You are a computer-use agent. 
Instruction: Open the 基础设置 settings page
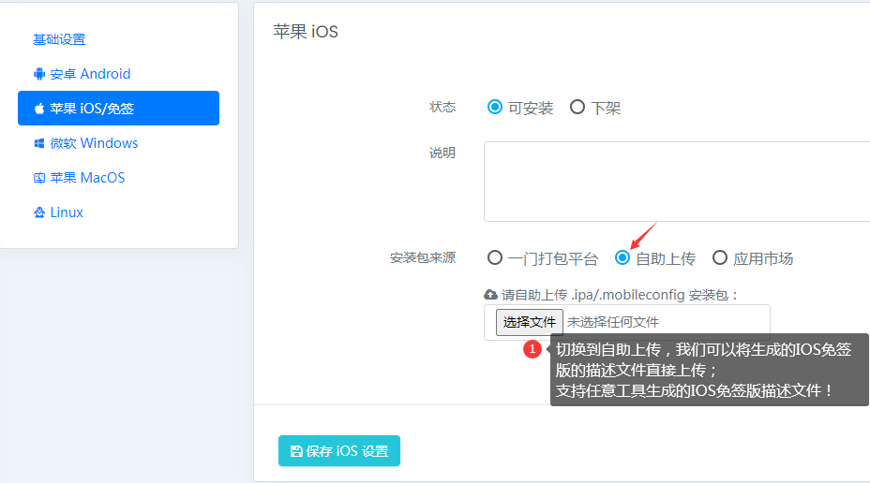[x=59, y=39]
